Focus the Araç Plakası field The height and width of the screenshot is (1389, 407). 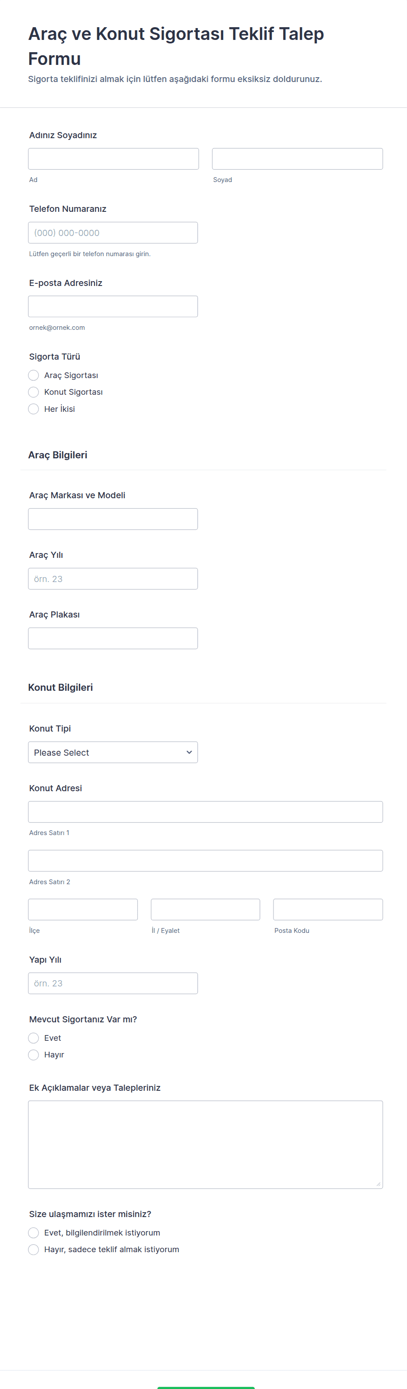[x=112, y=639]
